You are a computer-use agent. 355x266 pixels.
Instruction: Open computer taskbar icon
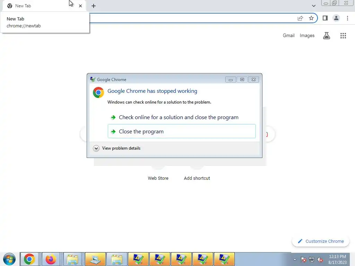pyautogui.click(x=95, y=259)
